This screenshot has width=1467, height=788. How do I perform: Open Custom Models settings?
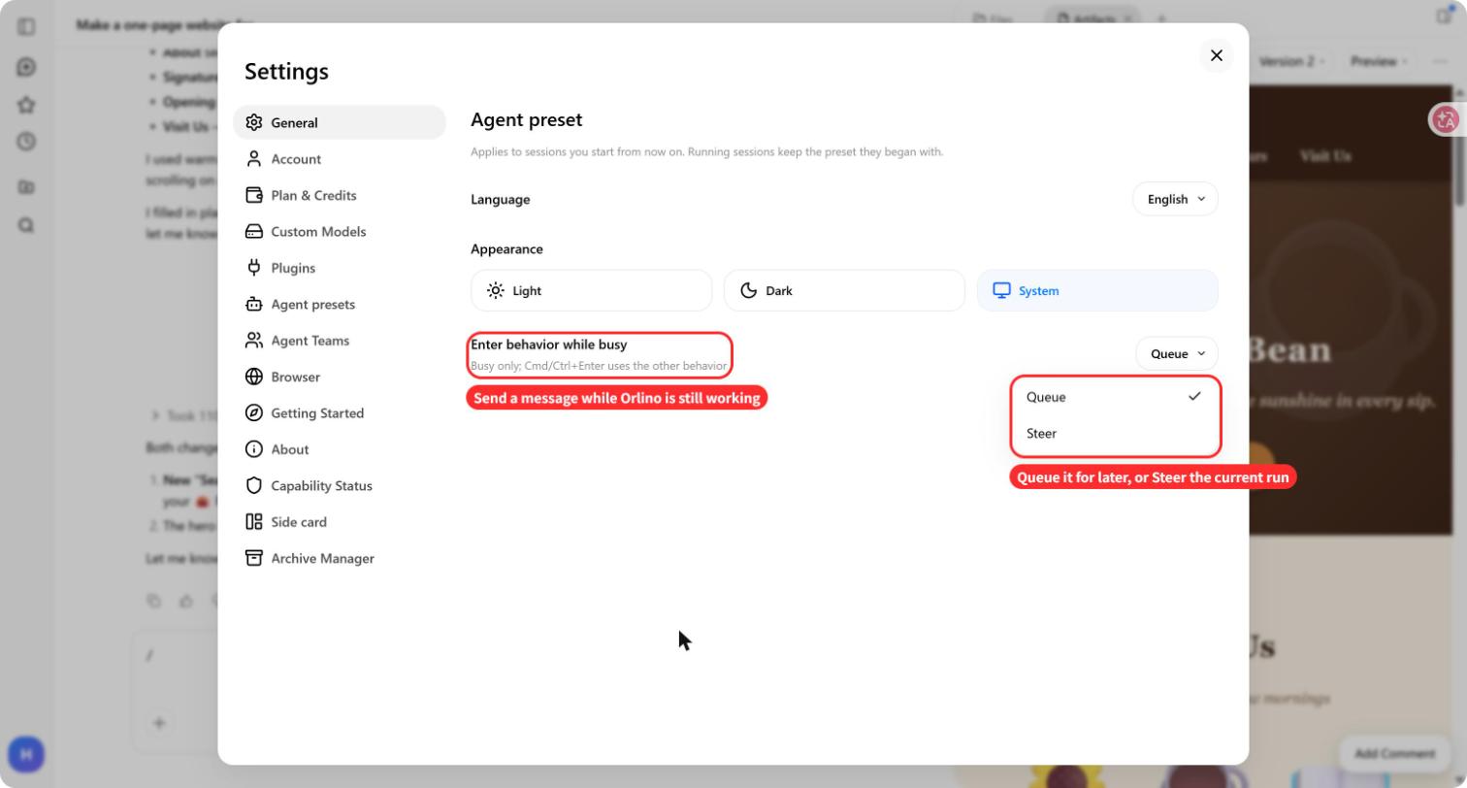[339, 231]
